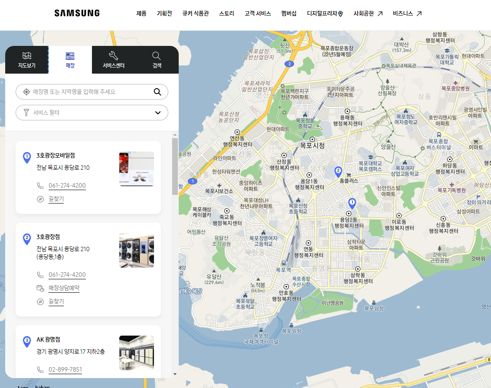Screen dimensions: 491x388
Task: Open the 큐커 식품관 menu
Action: [x=195, y=13]
